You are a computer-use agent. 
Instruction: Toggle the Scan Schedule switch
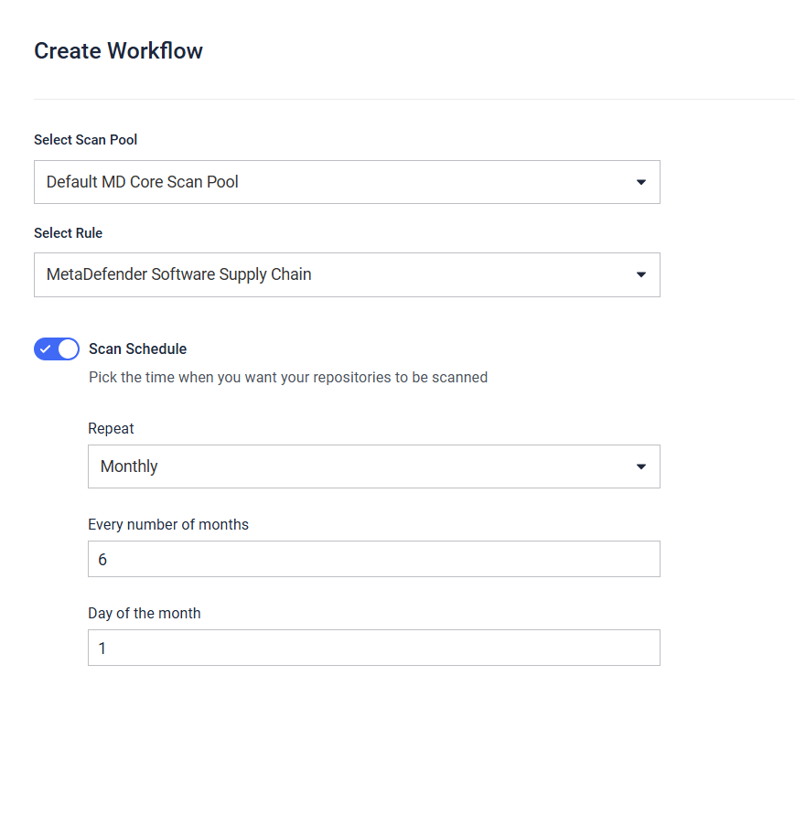(57, 349)
